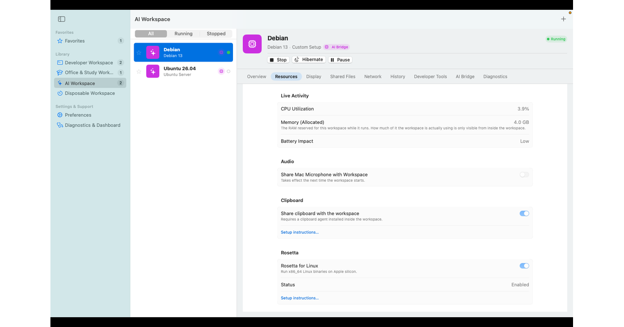This screenshot has height=327, width=624.
Task: Click the large Debian chip icon in header
Action: [252, 44]
